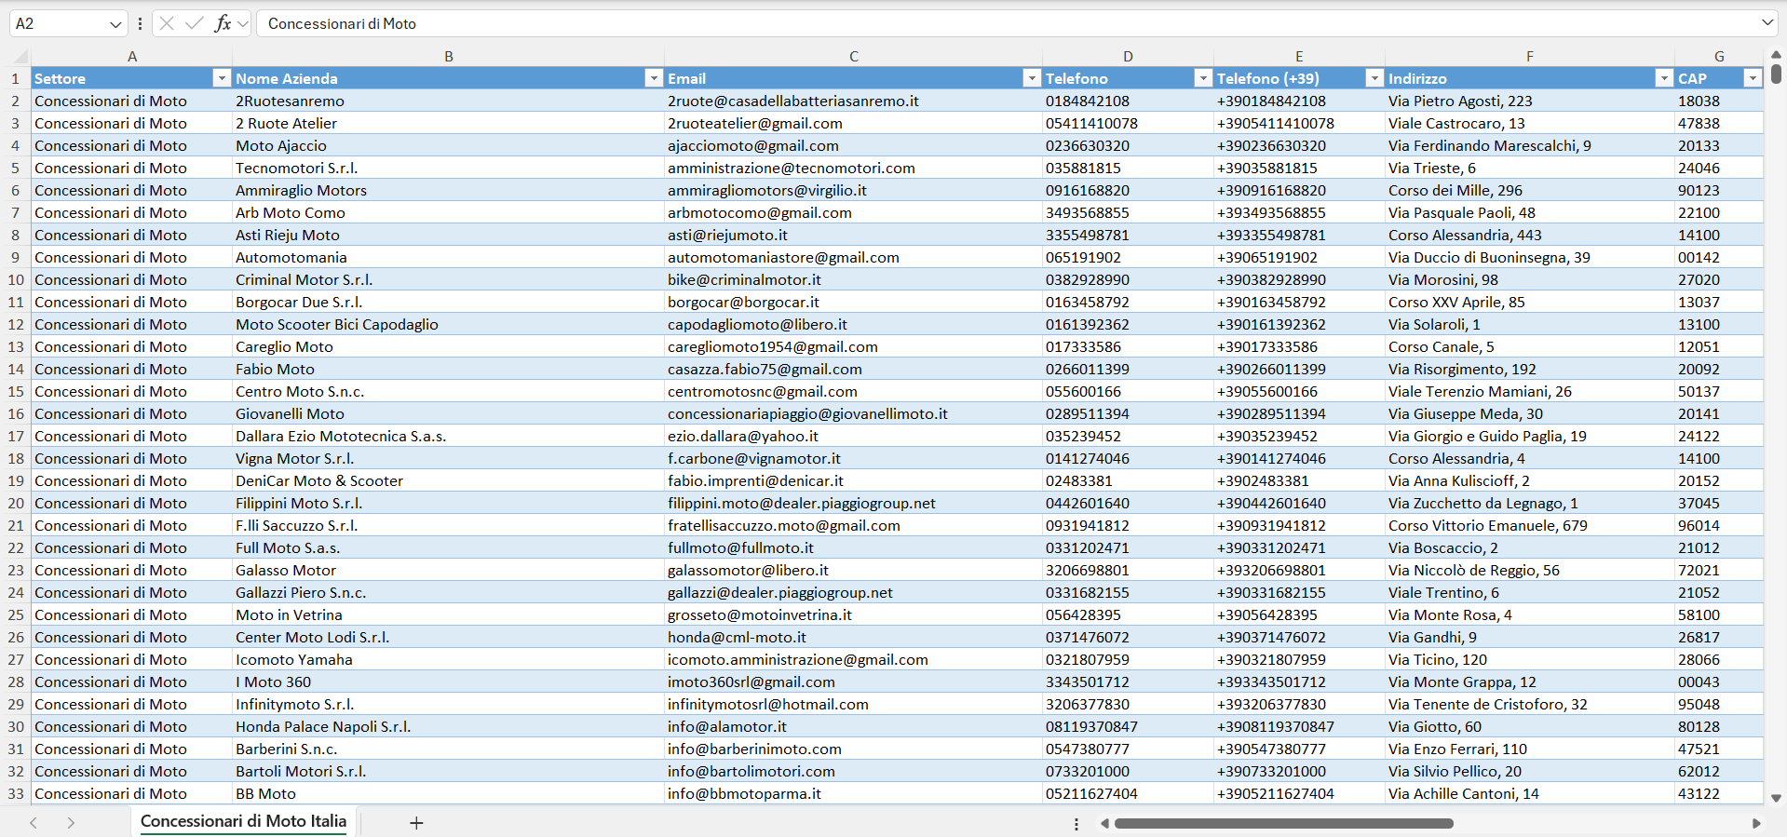Screen dimensions: 1787x837
Task: Expand the formula bar with chevron
Action: coord(1767,23)
